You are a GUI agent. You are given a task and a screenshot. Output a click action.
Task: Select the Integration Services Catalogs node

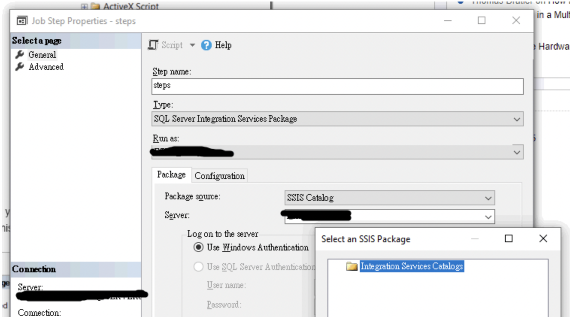412,266
